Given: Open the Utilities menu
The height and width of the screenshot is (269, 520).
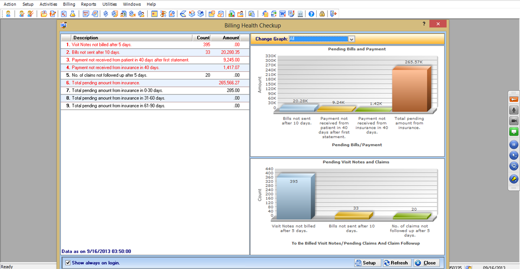Looking at the screenshot, I should (x=109, y=4).
